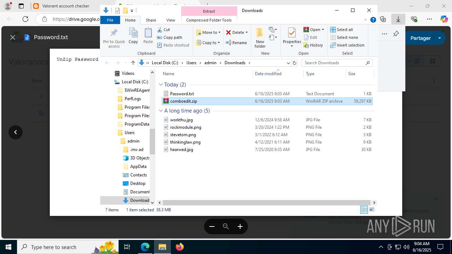Viewport: 452px width, 254px height.
Task: Select the Valorant account checker browser tab
Action: (66, 6)
